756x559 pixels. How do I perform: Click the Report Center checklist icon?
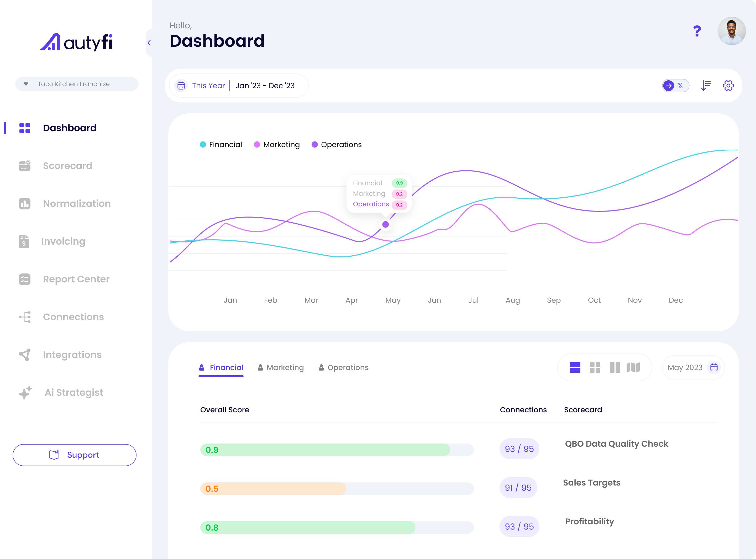coord(25,279)
